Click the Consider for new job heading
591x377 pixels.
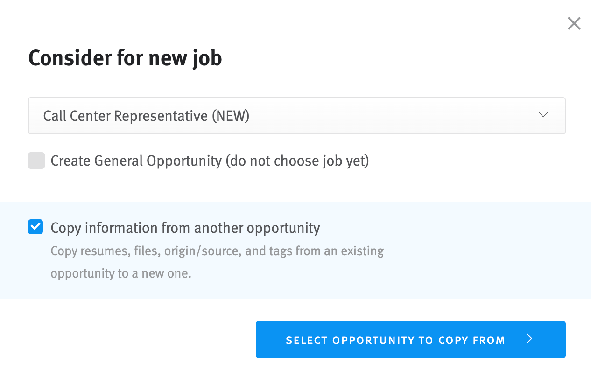[x=125, y=58]
